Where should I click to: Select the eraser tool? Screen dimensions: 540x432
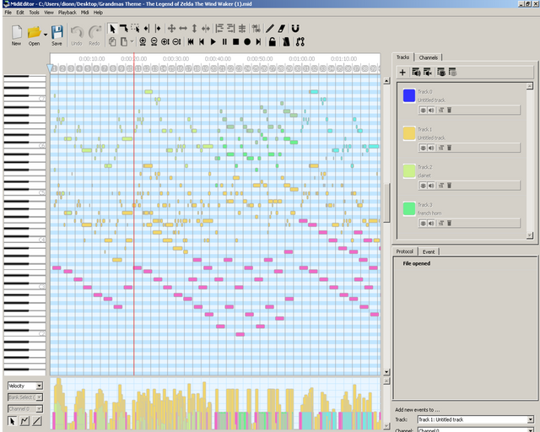[281, 28]
